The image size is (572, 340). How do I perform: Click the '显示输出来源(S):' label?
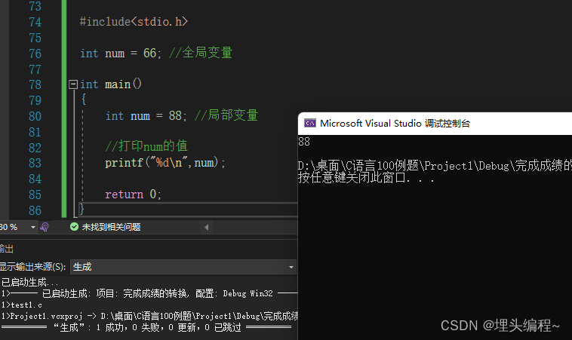pos(33,267)
